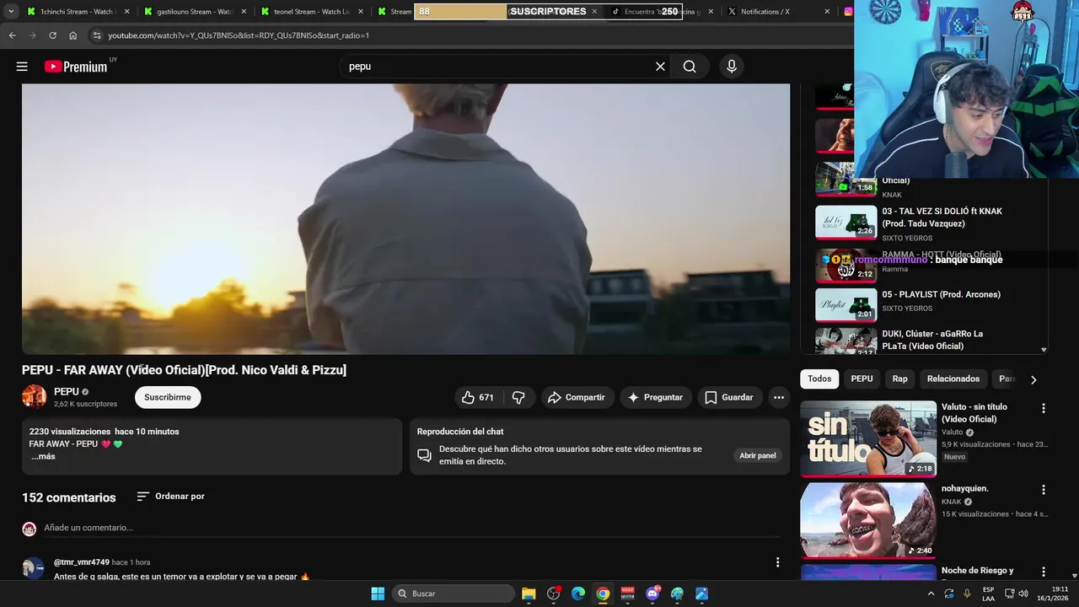
Task: Expand playlist panel with bottom arrow
Action: coord(1044,349)
